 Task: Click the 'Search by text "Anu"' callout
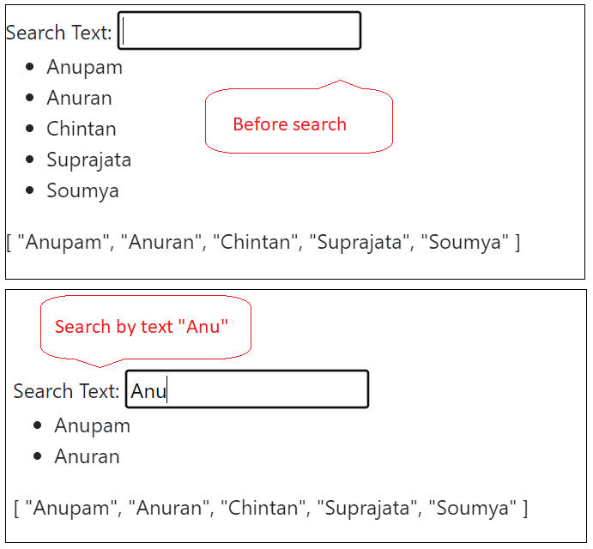[x=146, y=328]
